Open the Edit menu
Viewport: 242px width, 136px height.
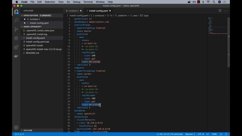click(x=39, y=2)
